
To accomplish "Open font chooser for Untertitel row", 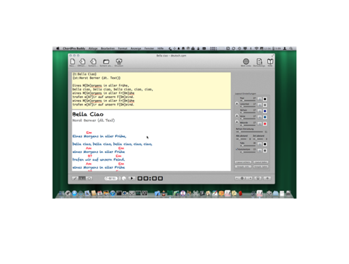I will coord(260,105).
